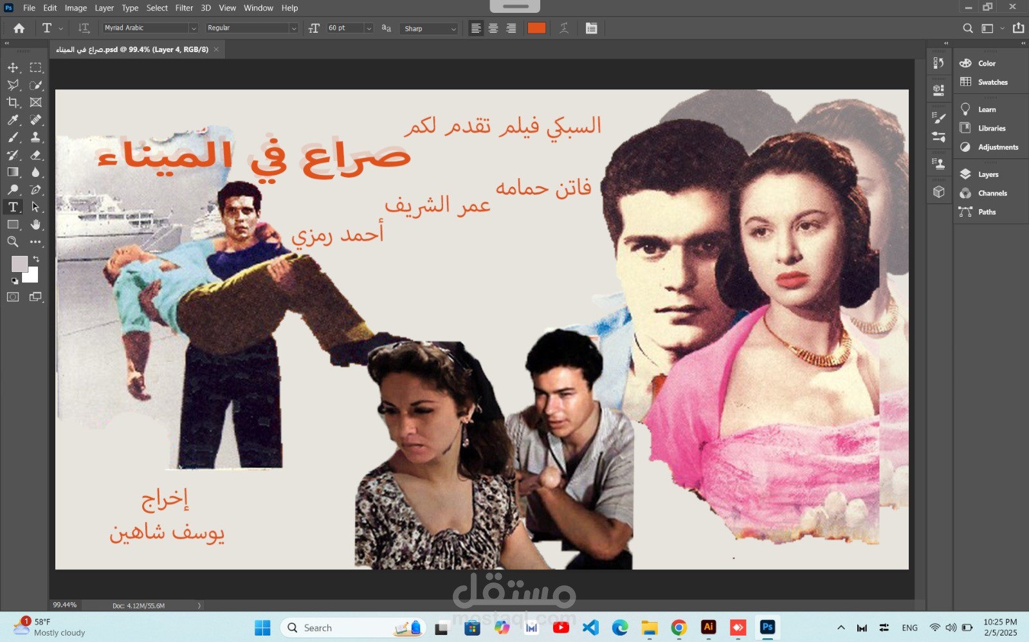The height and width of the screenshot is (642, 1029).
Task: Open the Swatches panel
Action: 991,82
